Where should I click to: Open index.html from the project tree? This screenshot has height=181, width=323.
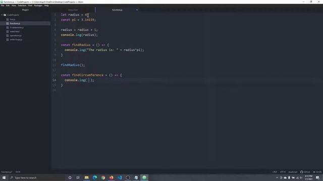click(15, 31)
